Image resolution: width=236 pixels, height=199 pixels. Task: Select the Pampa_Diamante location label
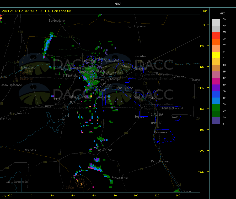click(11, 85)
